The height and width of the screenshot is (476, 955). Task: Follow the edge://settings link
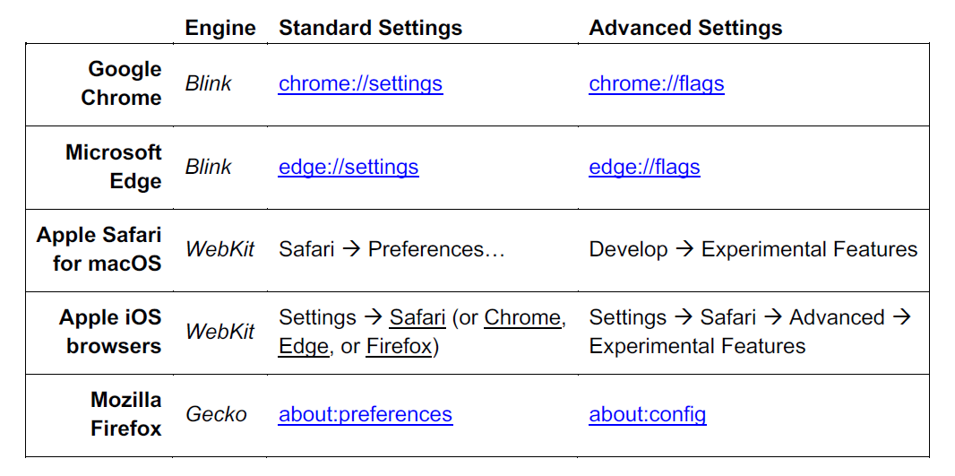348,168
